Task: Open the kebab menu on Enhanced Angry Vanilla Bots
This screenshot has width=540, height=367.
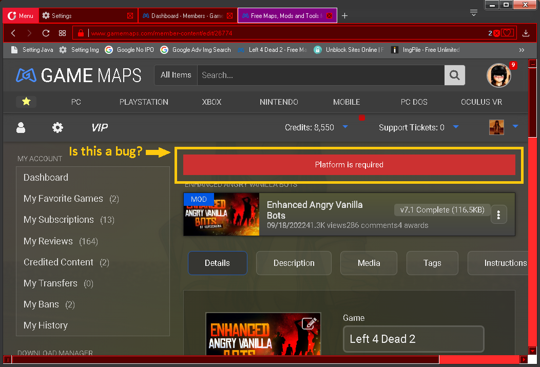Action: pyautogui.click(x=498, y=215)
